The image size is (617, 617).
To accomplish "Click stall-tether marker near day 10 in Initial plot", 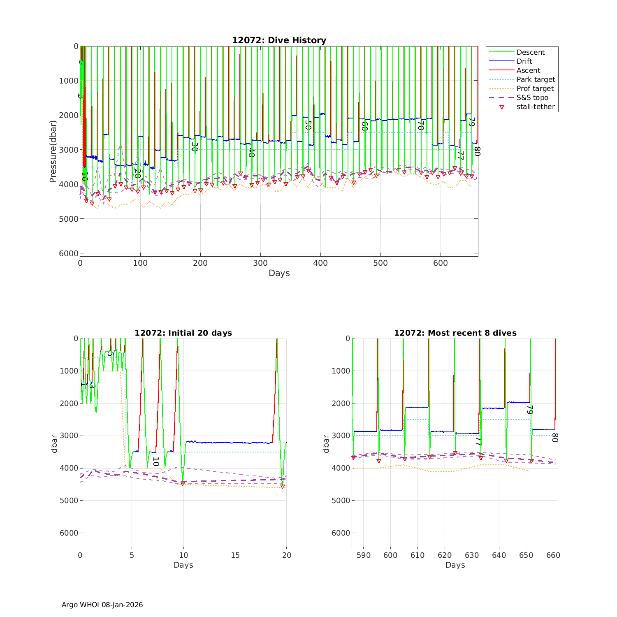I will coord(183,483).
